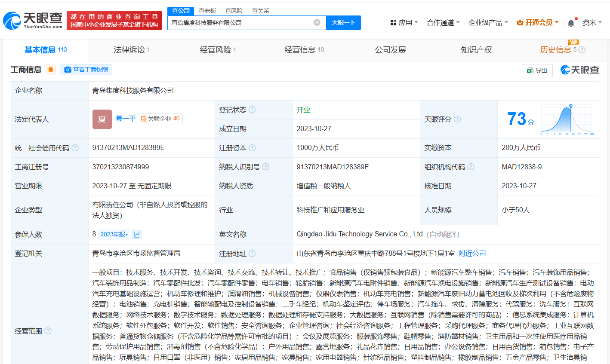Click the 导出 export button
Image resolution: width=610 pixels, height=364 pixels.
pos(537,70)
